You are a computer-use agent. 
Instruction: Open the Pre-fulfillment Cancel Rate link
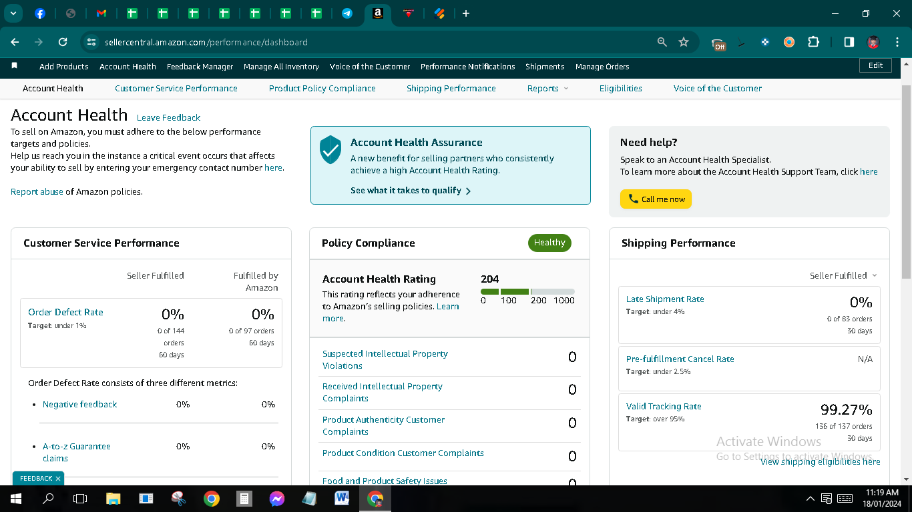pos(680,359)
